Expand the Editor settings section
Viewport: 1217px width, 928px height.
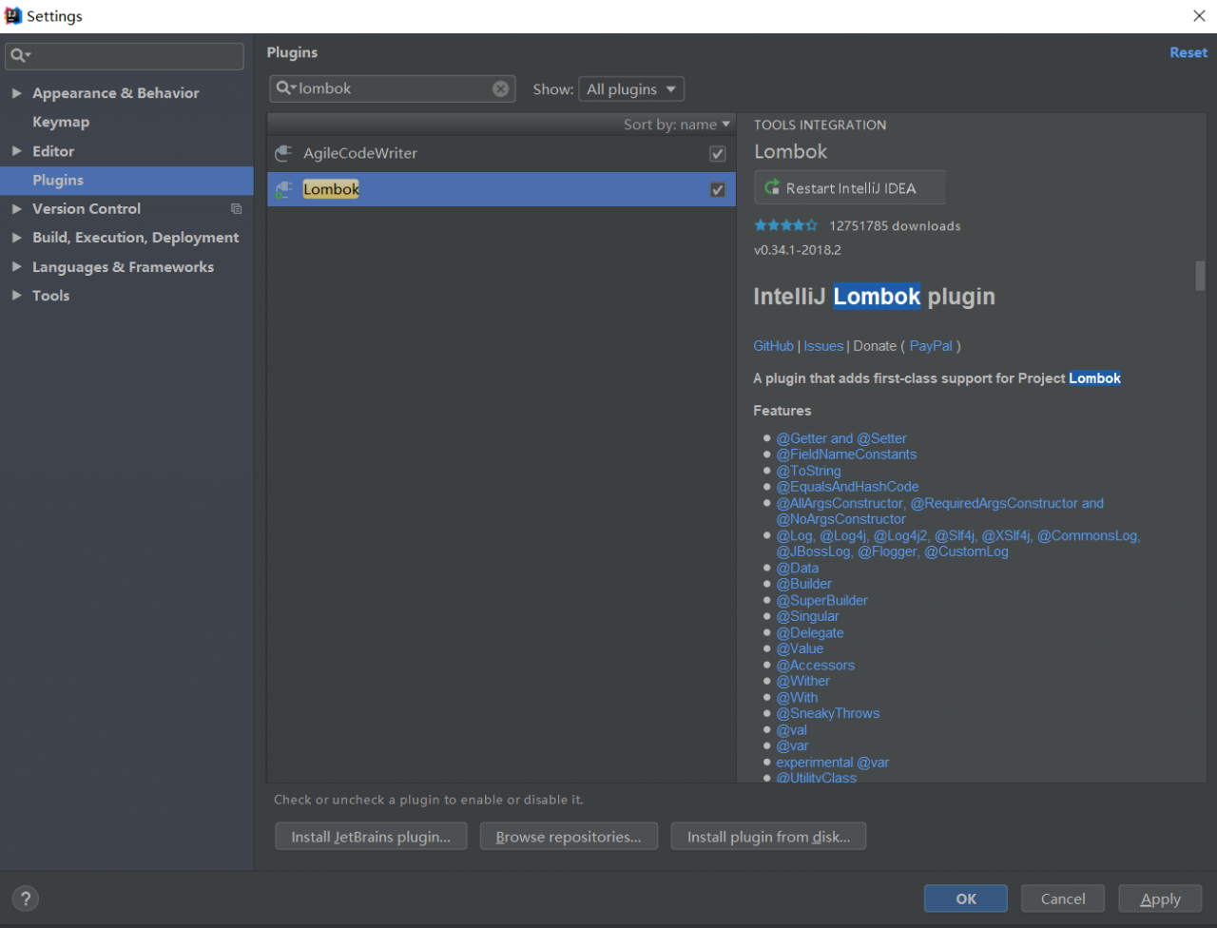[x=16, y=151]
